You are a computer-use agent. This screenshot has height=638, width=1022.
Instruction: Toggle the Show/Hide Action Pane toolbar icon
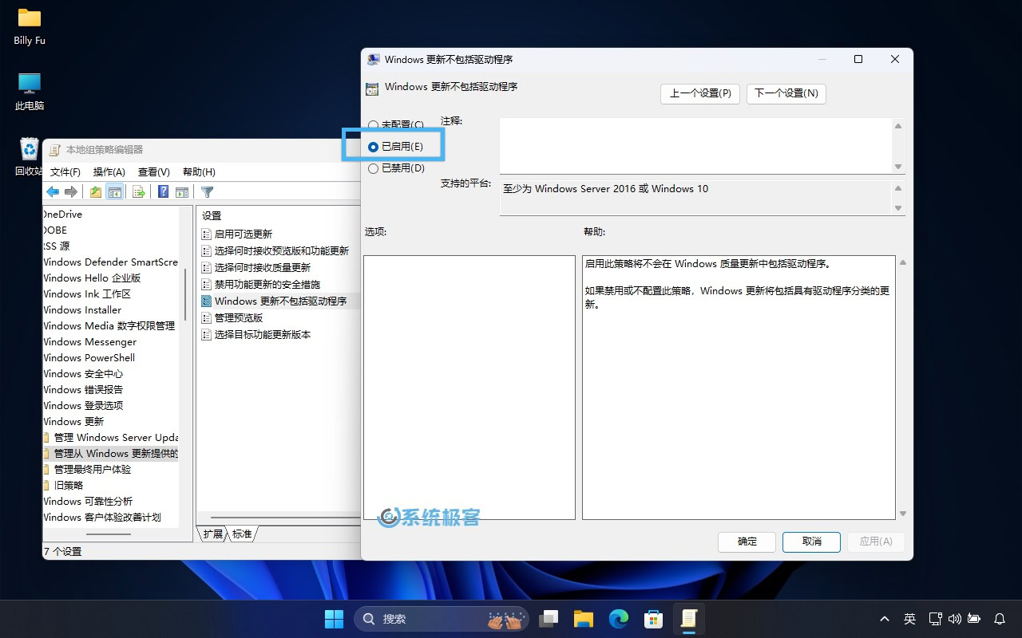[182, 191]
